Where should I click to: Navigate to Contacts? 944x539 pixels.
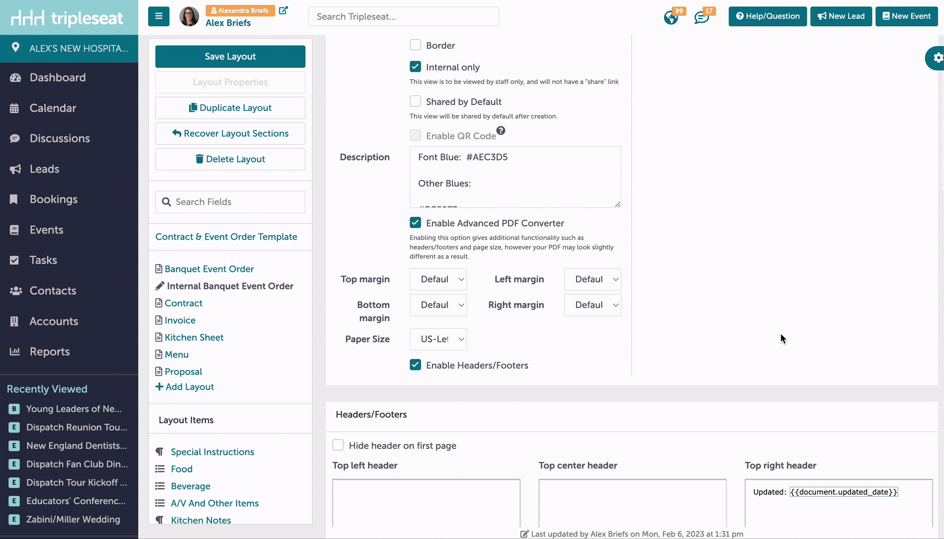tap(53, 291)
